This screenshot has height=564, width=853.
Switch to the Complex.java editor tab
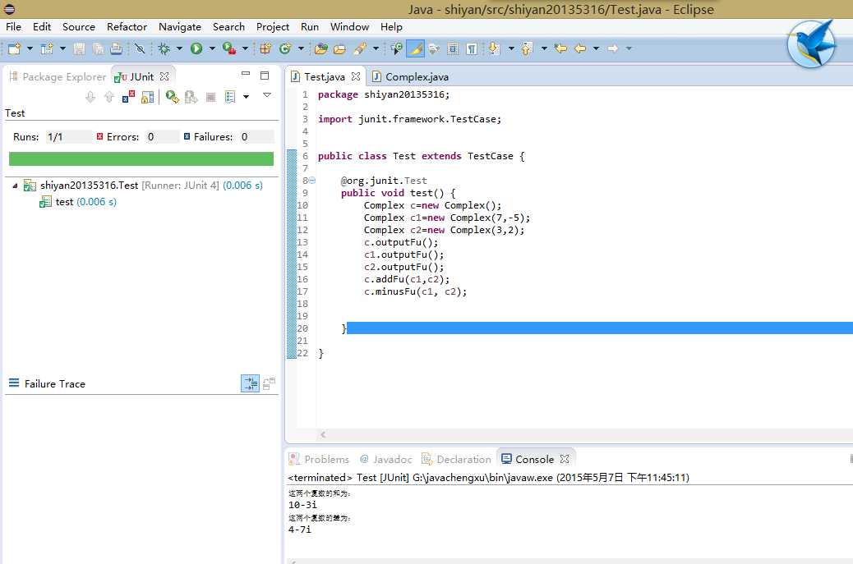[x=416, y=76]
